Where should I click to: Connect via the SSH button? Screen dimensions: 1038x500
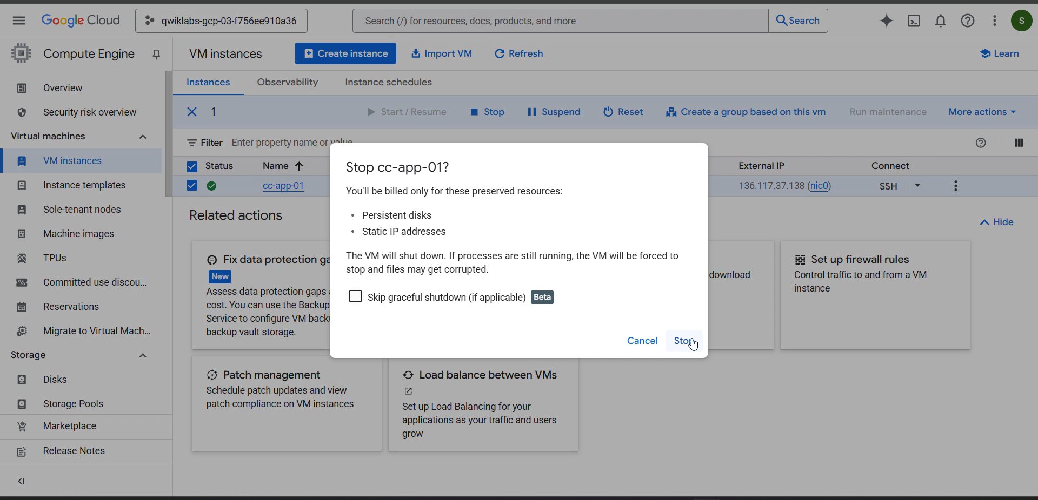[x=888, y=186]
